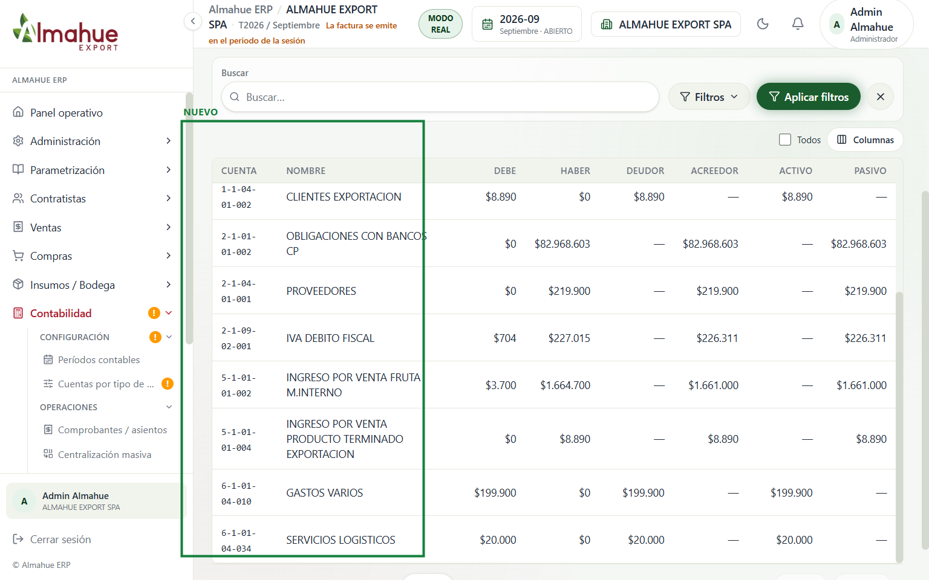929x580 pixels.
Task: Open the ALMAHUE EXPORT SPA company selector
Action: (x=666, y=24)
